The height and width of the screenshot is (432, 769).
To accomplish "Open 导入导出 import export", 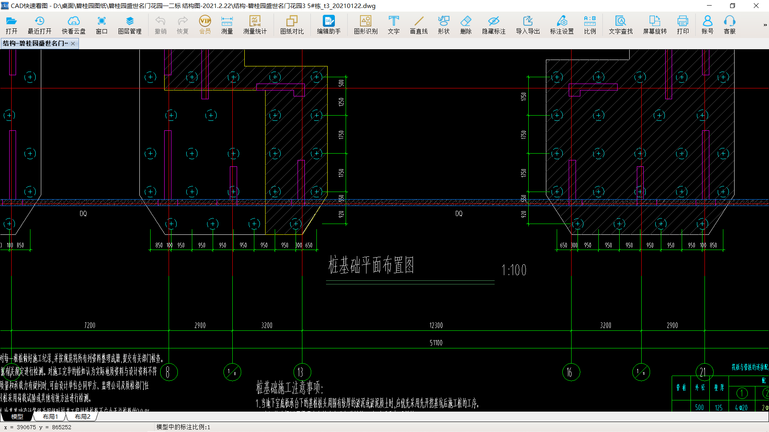I will pos(528,25).
